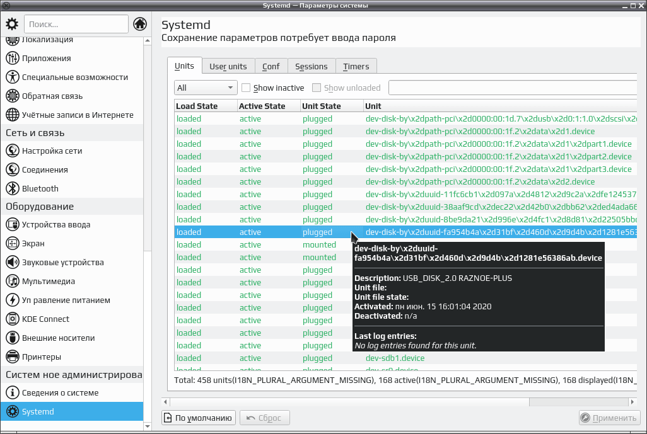The width and height of the screenshot is (647, 434).
Task: Open Соединения icon
Action: [13, 170]
